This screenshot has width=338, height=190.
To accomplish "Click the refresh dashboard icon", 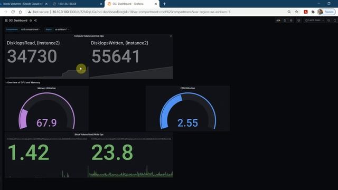I will click(x=335, y=21).
